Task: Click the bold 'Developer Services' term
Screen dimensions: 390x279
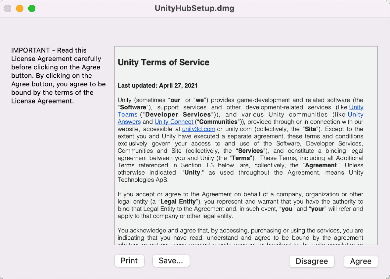Action: coord(178,115)
